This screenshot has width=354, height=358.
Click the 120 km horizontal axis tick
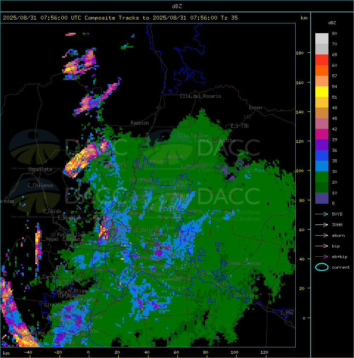pos(264,352)
